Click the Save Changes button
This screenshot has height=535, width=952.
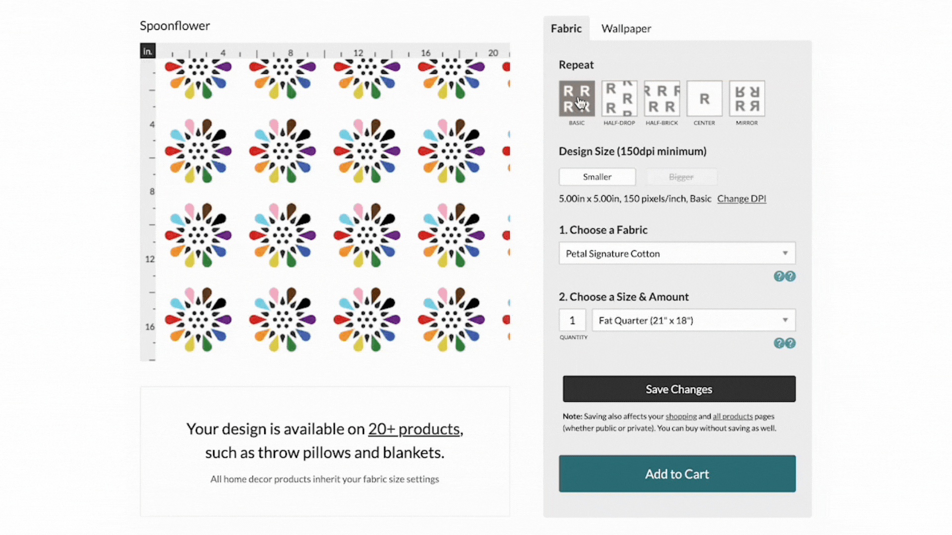click(x=679, y=389)
